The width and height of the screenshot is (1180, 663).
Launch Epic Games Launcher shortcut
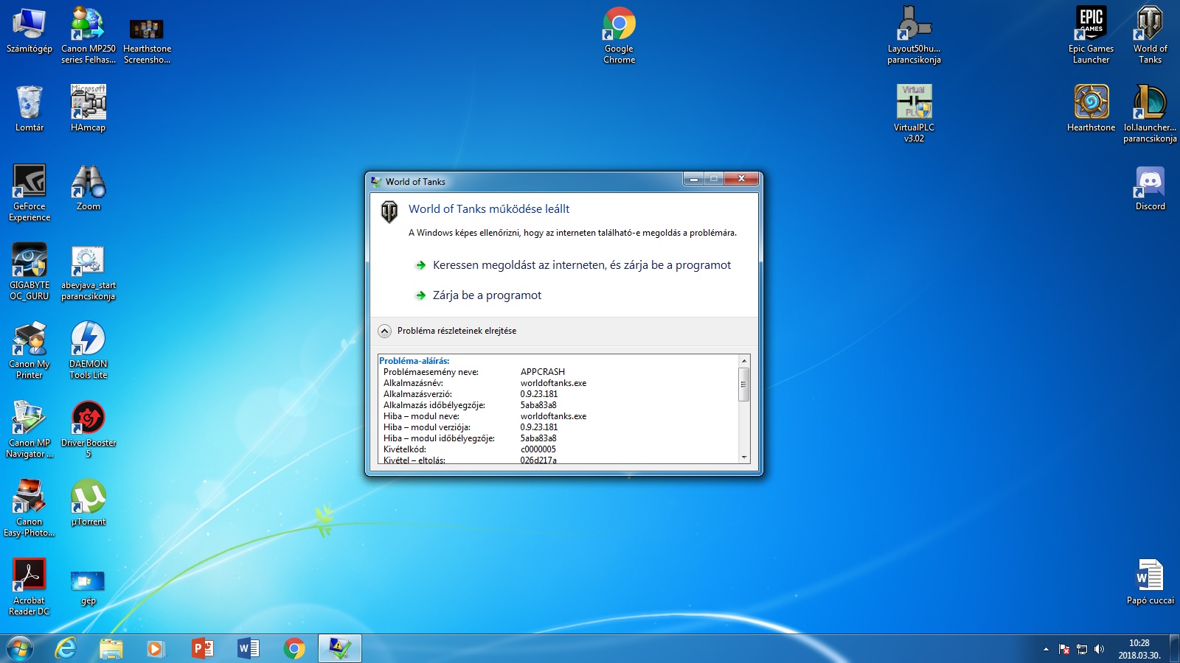[x=1091, y=35]
